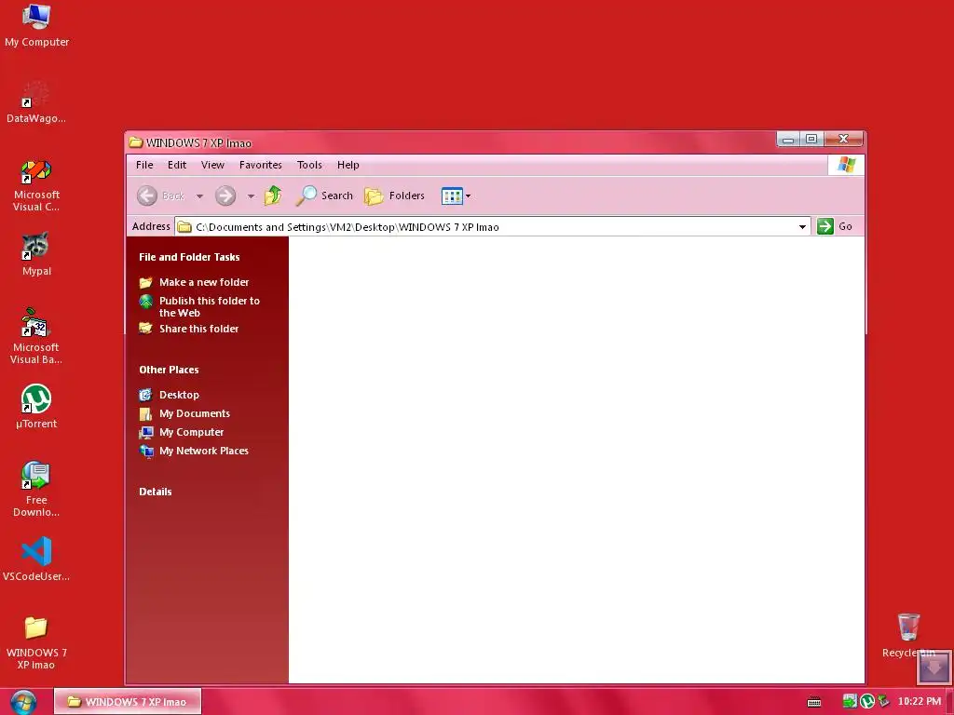The height and width of the screenshot is (715, 954).
Task: Go up one folder level
Action: (273, 196)
